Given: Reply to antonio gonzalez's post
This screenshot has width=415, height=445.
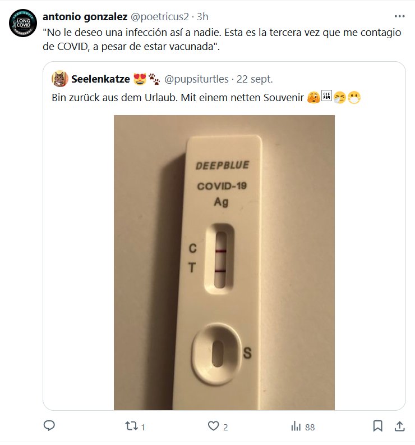Looking at the screenshot, I should click(x=49, y=426).
